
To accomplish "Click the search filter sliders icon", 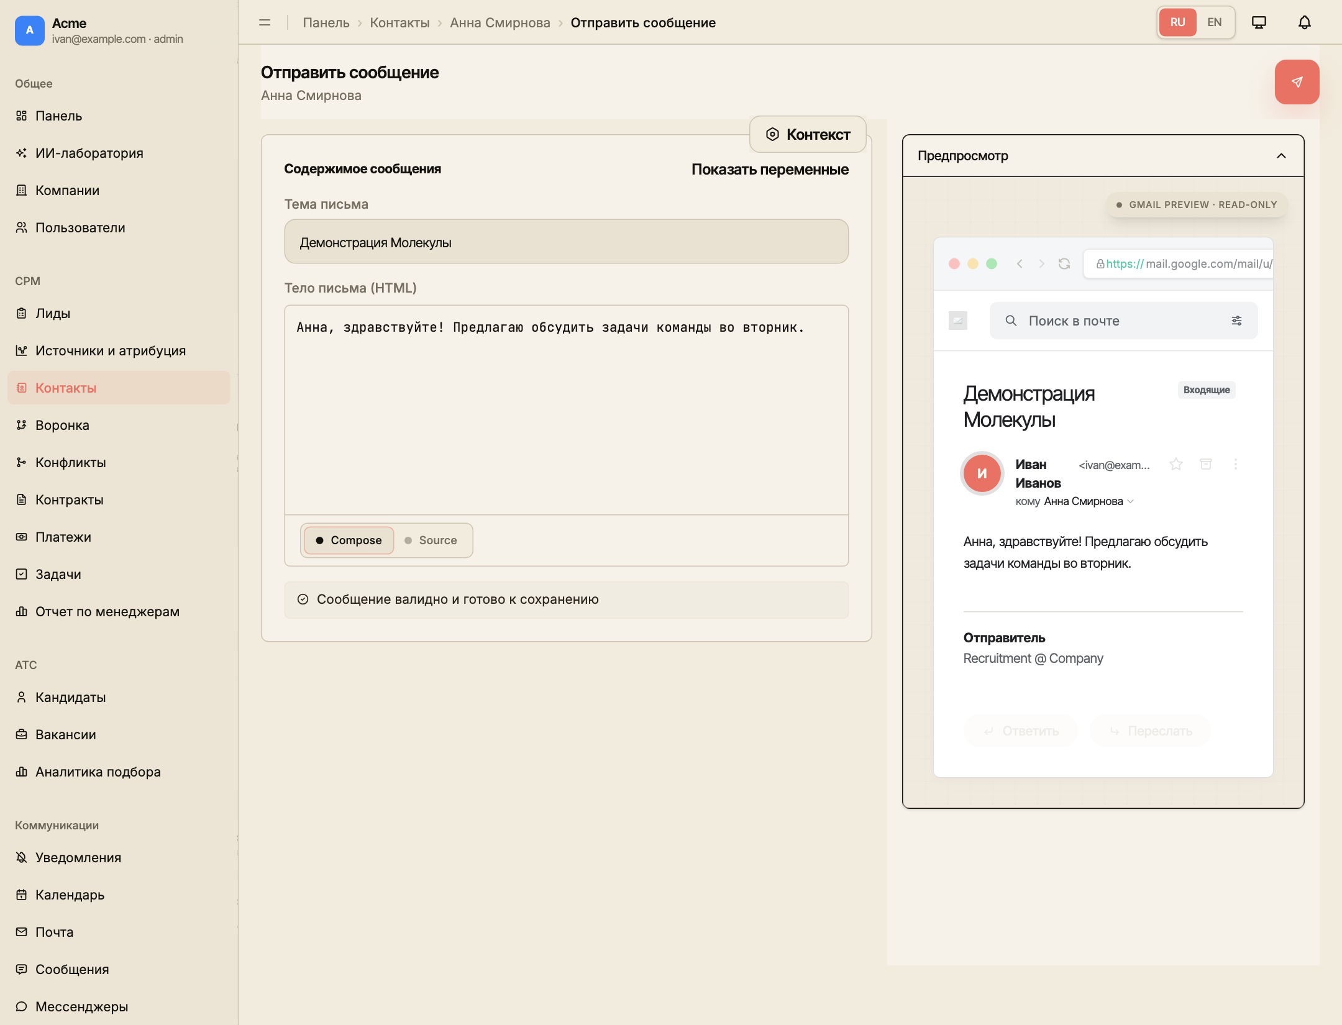I will coord(1236,321).
